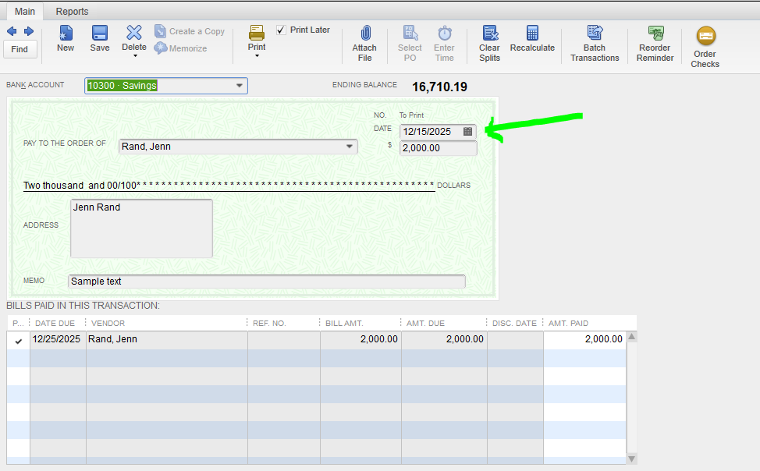Click the New transaction icon

click(66, 33)
